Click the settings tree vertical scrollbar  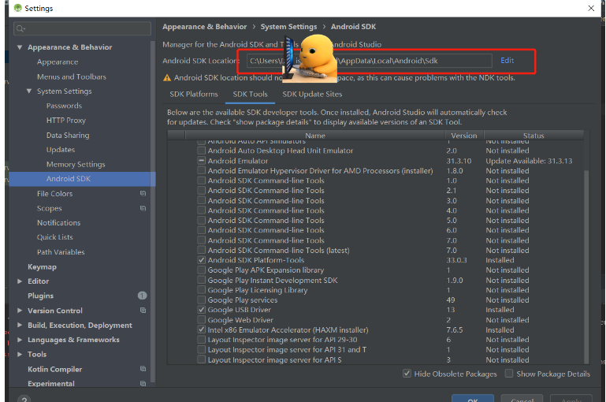(153, 210)
